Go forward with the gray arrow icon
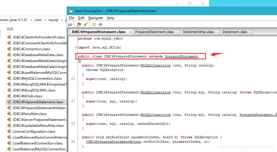The height and width of the screenshot is (152, 277). click(100, 24)
